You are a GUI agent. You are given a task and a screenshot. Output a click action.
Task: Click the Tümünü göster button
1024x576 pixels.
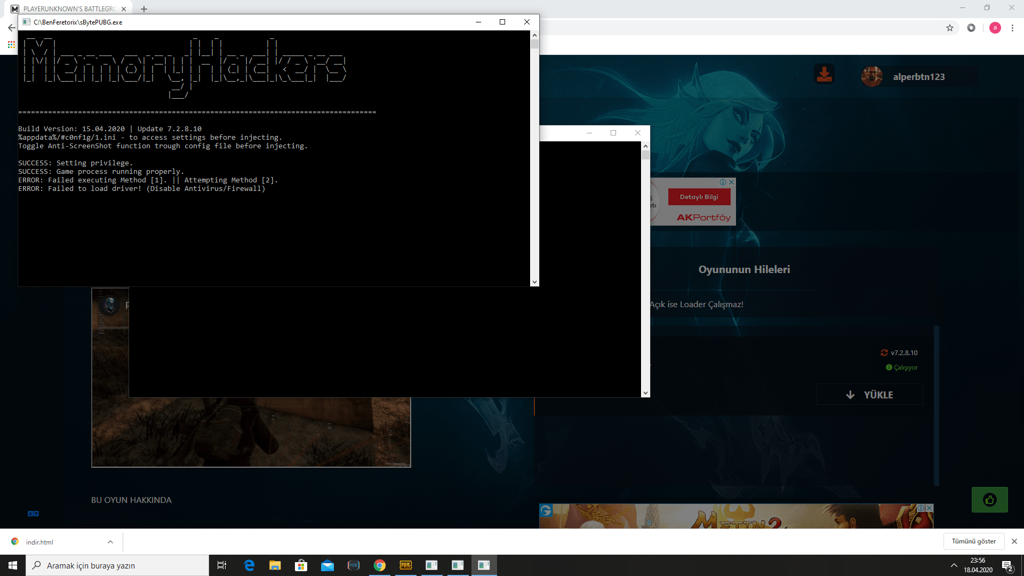pos(974,541)
